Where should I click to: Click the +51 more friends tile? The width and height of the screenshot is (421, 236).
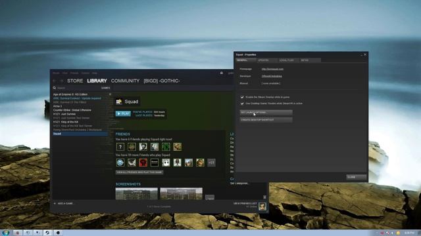(x=211, y=163)
